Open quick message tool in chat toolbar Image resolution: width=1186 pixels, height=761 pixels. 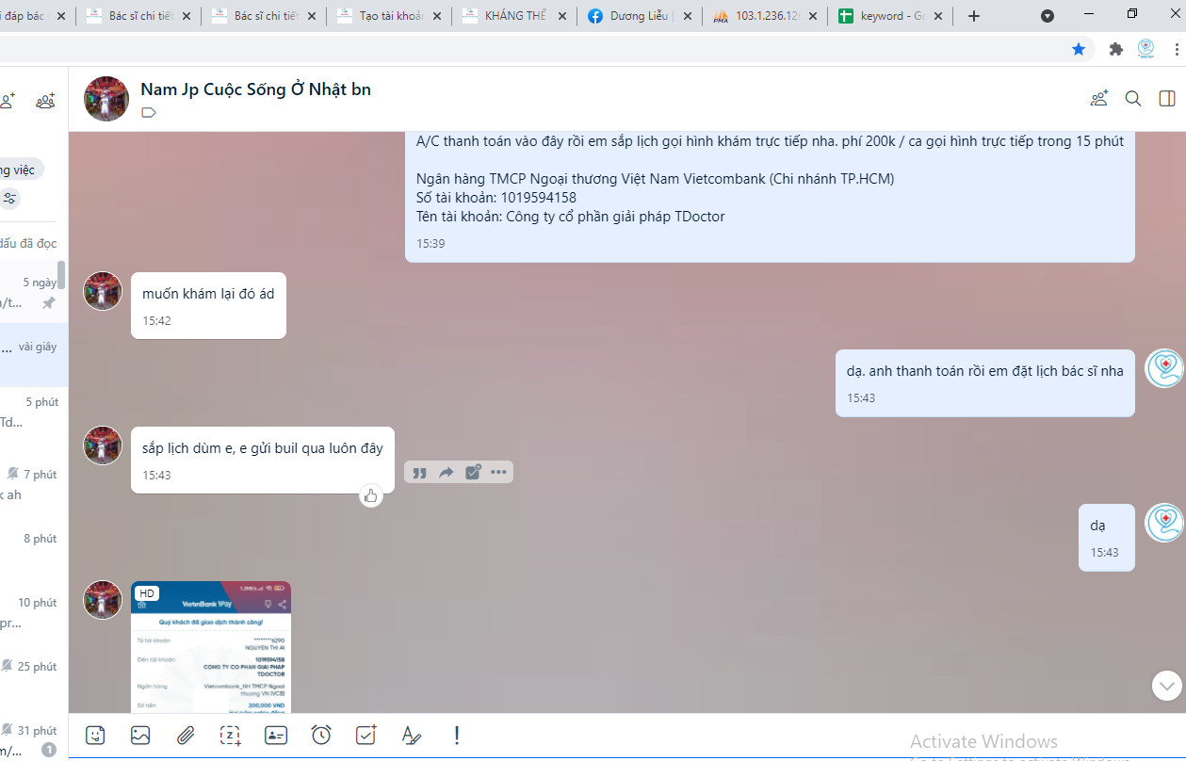pyautogui.click(x=366, y=735)
